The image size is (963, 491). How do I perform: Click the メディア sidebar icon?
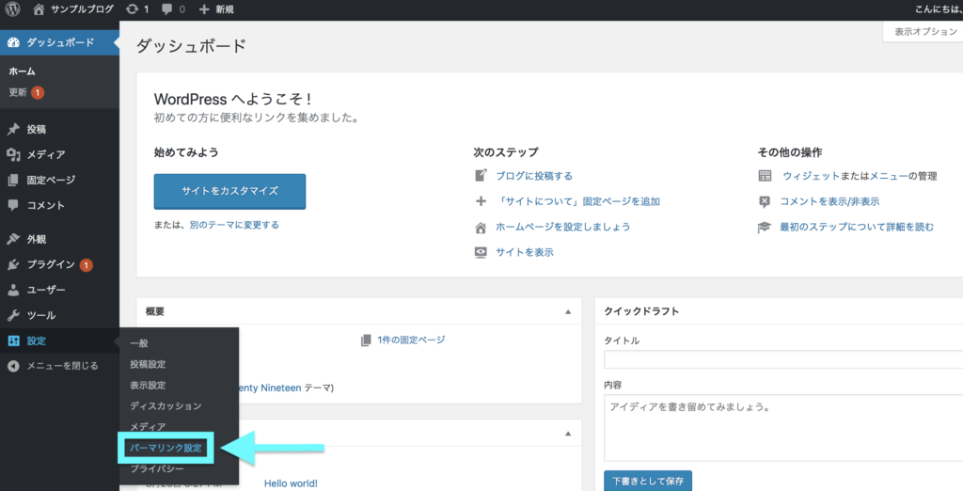(x=13, y=155)
